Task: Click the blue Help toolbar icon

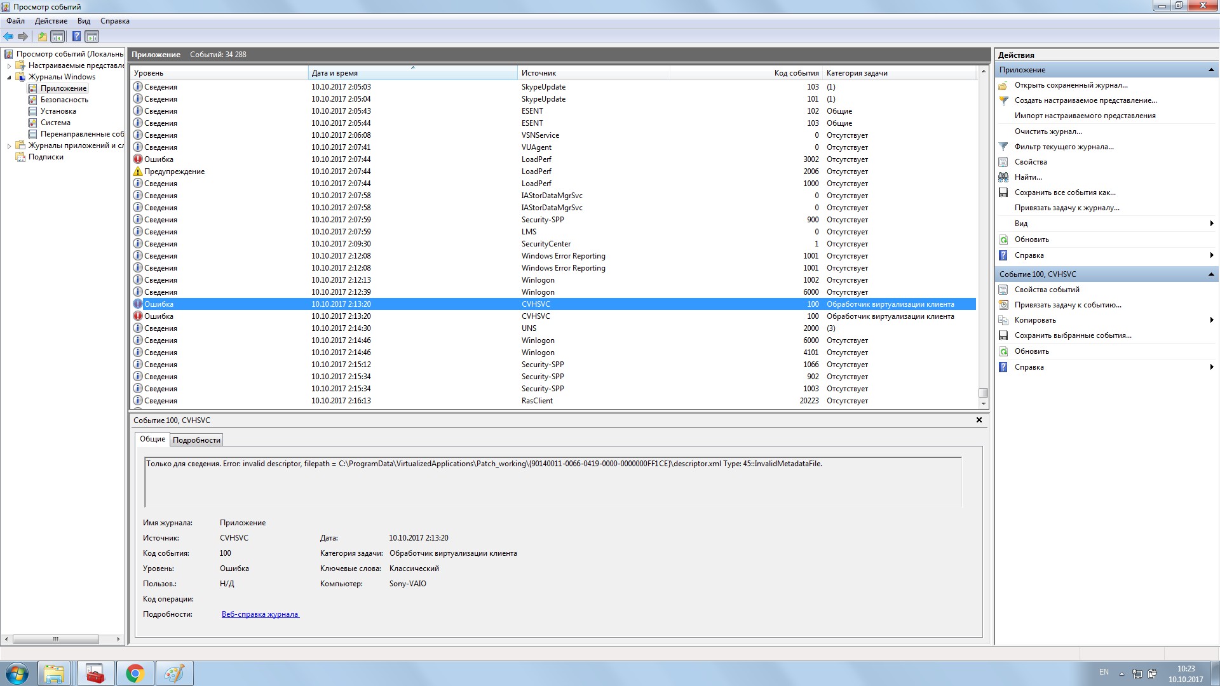Action: click(x=76, y=36)
